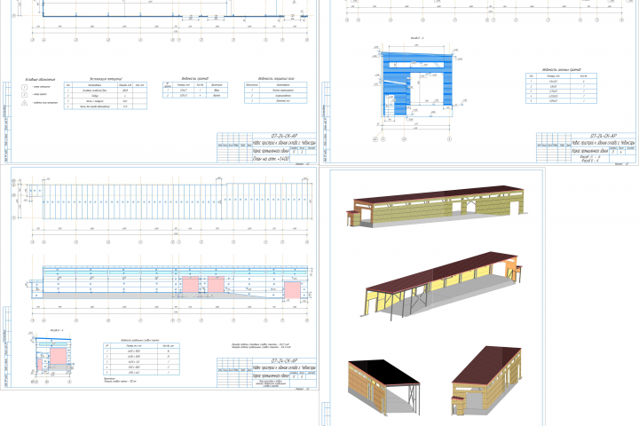Select the bottom-left 3D render with black roof
The image size is (639, 426).
coord(384,387)
